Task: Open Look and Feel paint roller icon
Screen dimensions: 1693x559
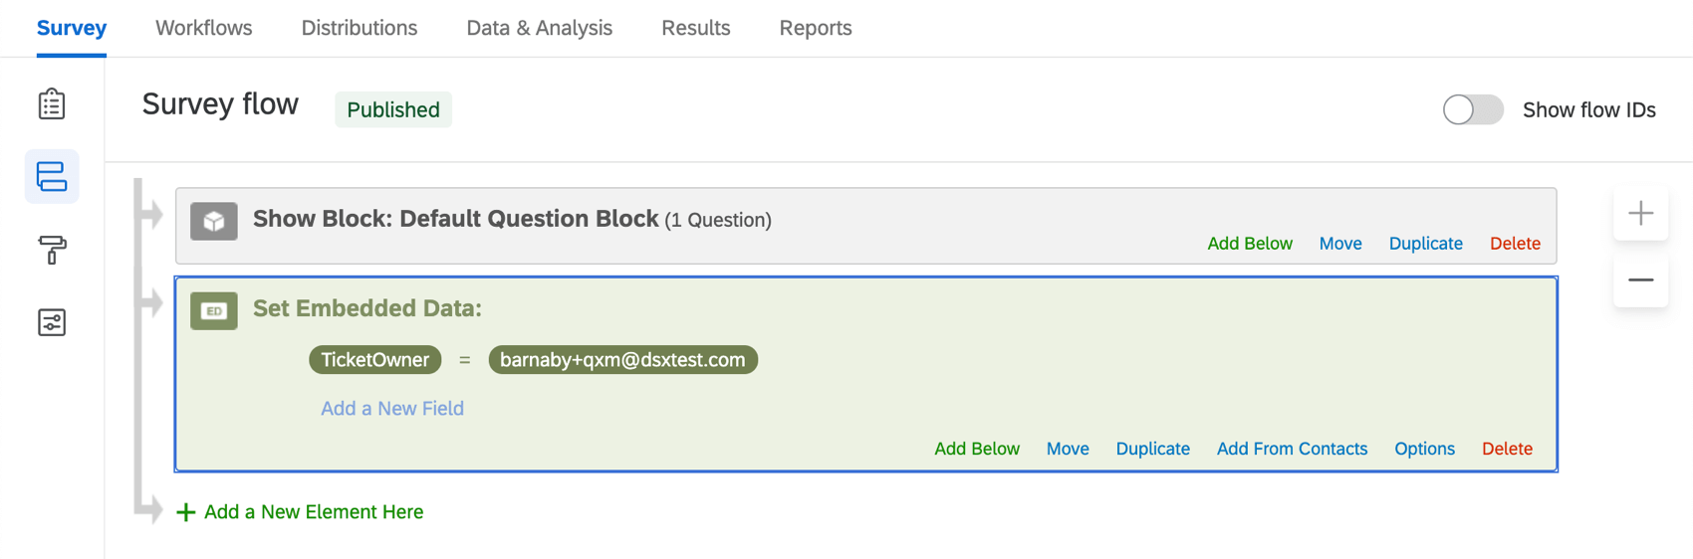Action: coord(52,250)
